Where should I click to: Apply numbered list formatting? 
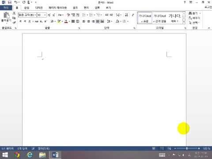click(91, 15)
